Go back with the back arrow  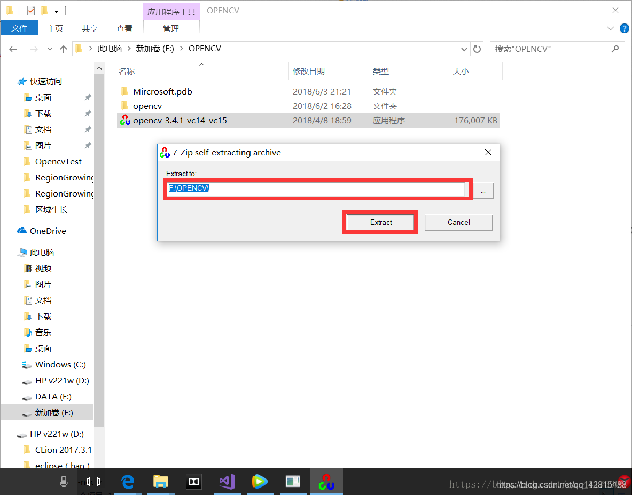pyautogui.click(x=13, y=49)
